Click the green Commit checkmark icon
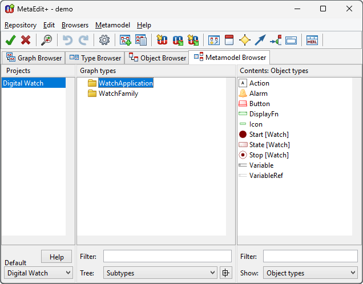The width and height of the screenshot is (363, 284). click(11, 40)
